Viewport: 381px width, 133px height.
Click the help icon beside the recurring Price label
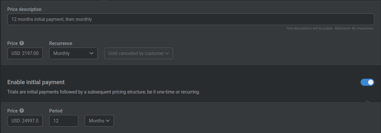pos(22,43)
